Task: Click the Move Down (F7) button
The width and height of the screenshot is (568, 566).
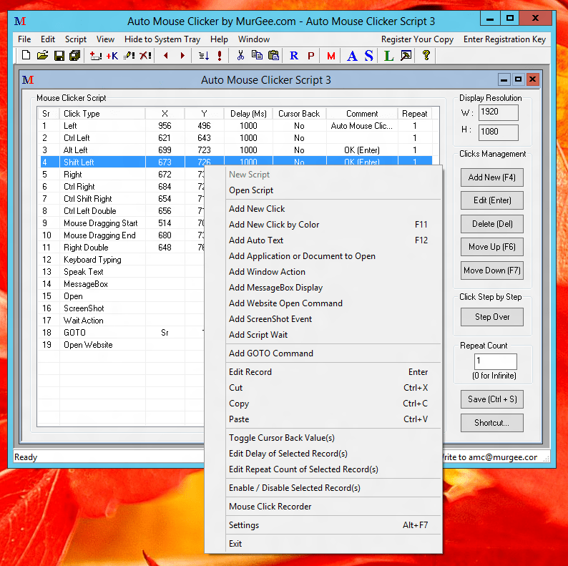Action: [x=492, y=270]
